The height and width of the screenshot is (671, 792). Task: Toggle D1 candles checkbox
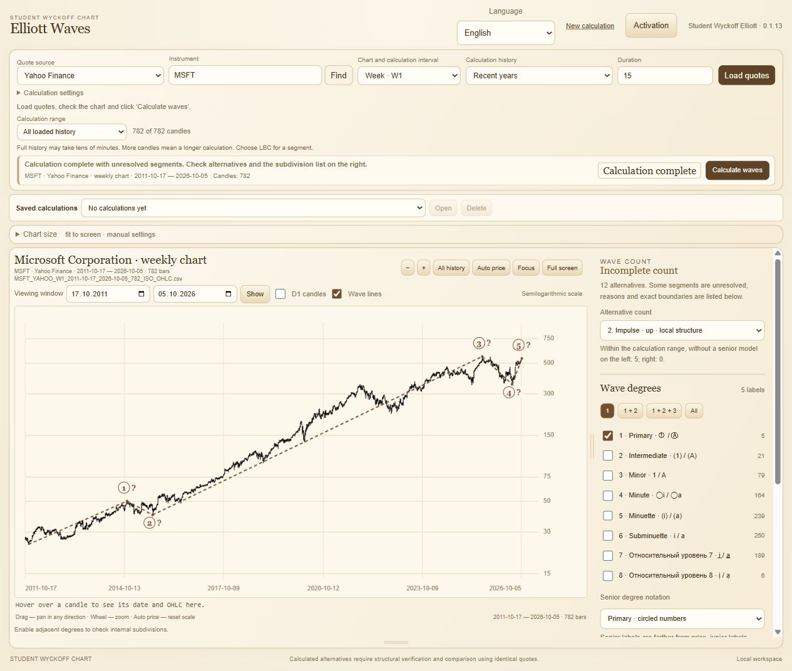click(280, 294)
